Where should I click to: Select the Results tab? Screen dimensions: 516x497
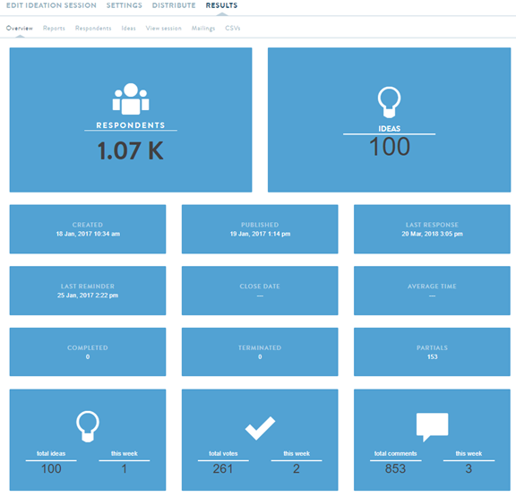(x=221, y=5)
